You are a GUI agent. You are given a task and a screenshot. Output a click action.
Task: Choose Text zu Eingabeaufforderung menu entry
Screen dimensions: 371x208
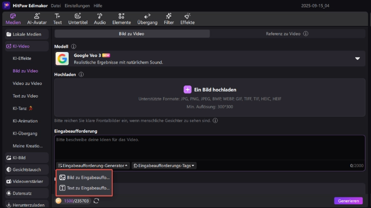point(84,188)
